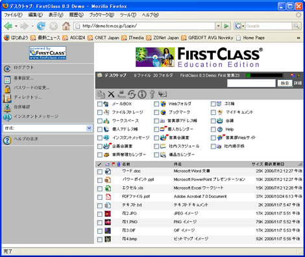305x257 pixels.
Task: Open the URL bar history dropdown arrow
Action: (x=218, y=26)
